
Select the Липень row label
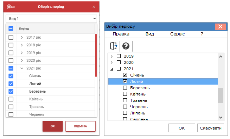[138, 113]
